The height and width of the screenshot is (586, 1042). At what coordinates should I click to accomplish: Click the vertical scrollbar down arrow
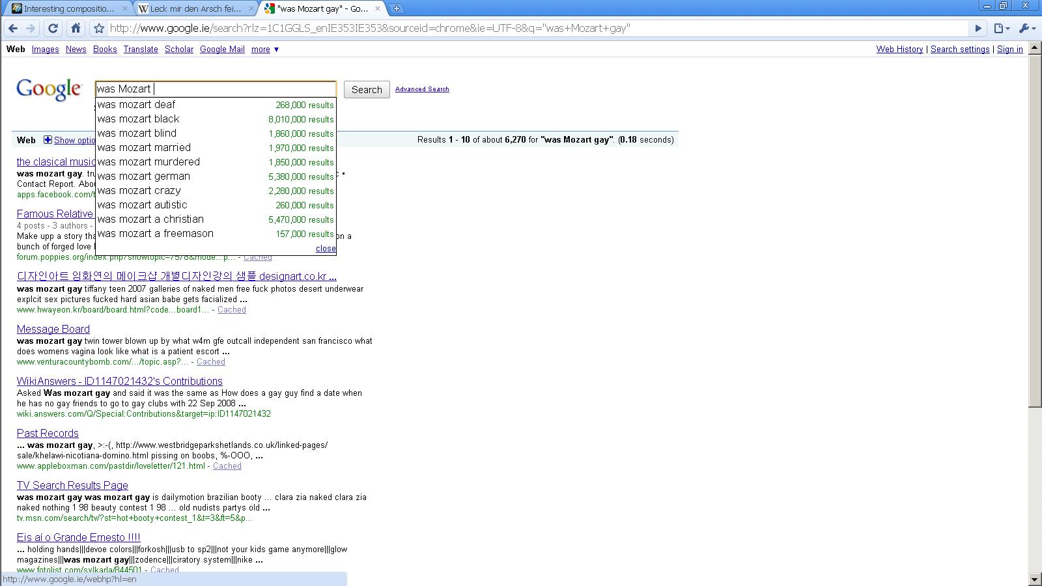click(x=1035, y=579)
